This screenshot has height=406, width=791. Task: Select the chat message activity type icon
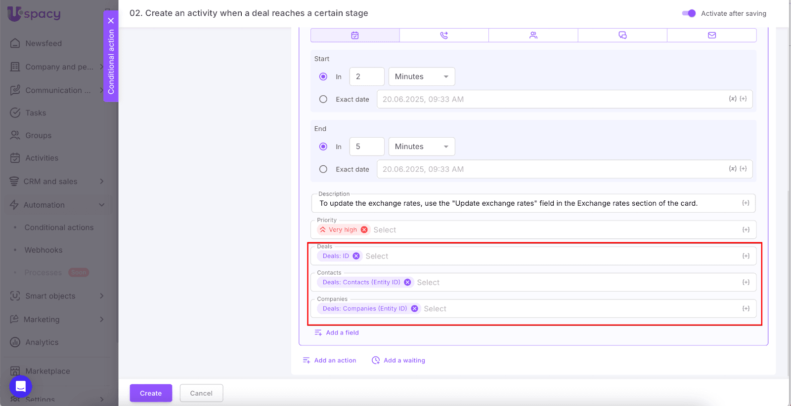pyautogui.click(x=622, y=36)
